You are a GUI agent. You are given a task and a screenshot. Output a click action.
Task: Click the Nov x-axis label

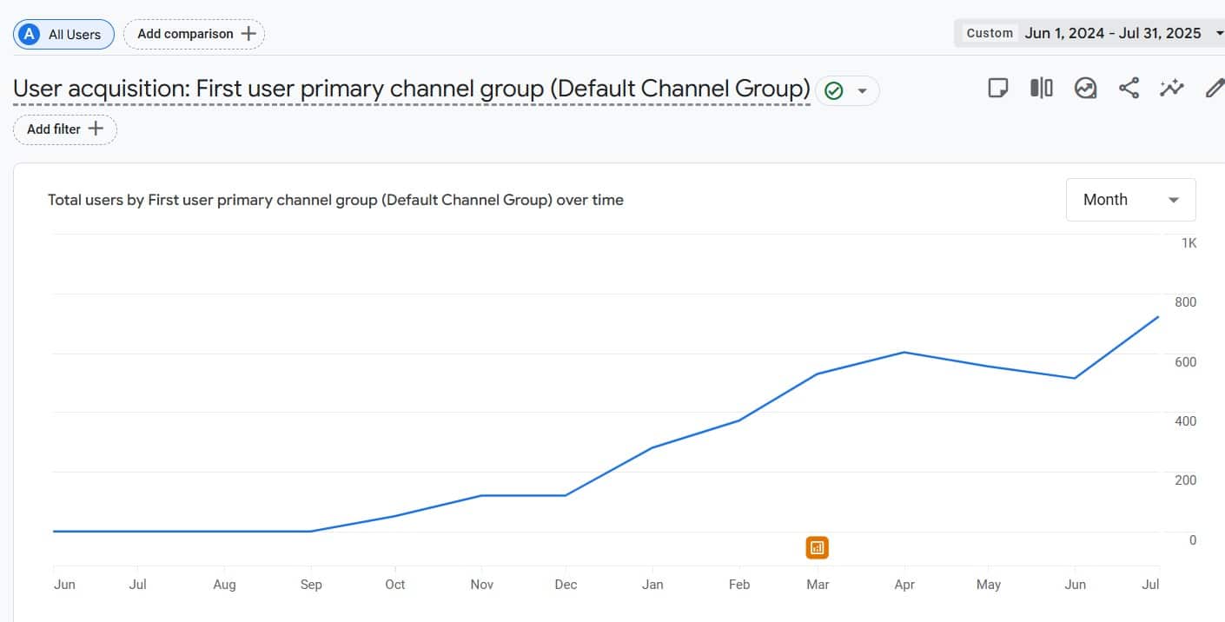pyautogui.click(x=482, y=585)
